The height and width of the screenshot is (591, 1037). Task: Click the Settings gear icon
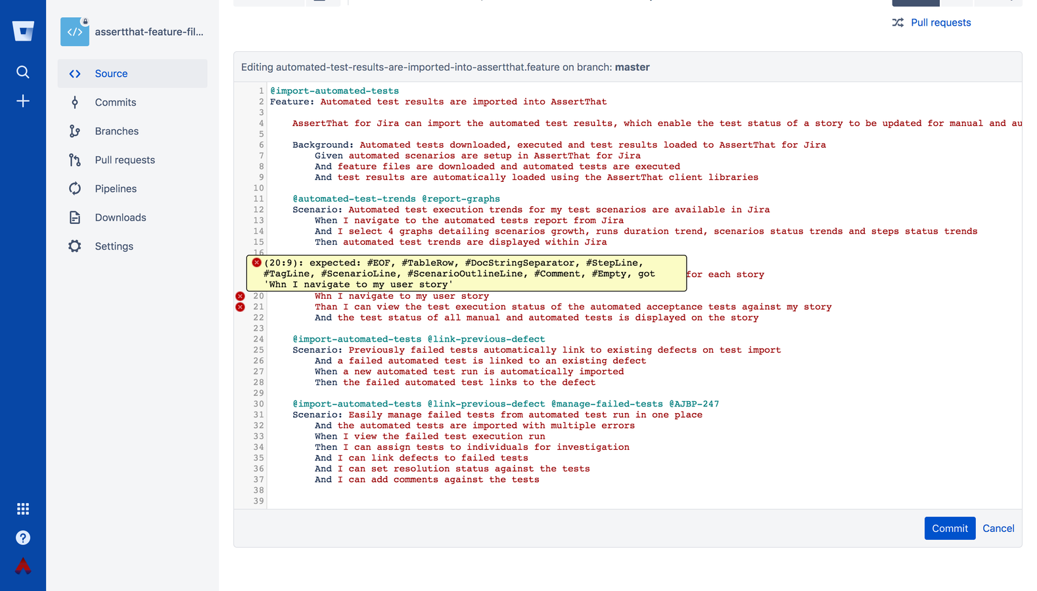coord(75,246)
